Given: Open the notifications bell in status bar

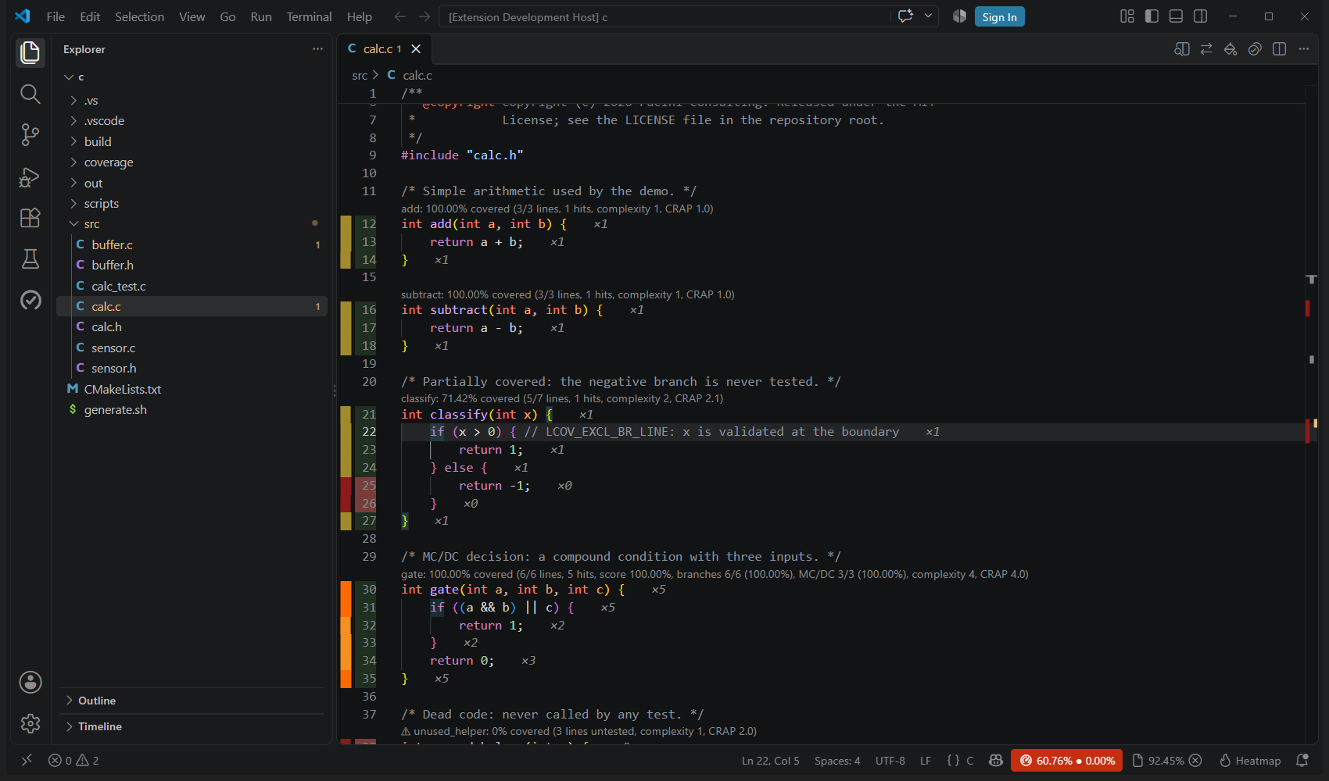Looking at the screenshot, I should coord(1302,760).
